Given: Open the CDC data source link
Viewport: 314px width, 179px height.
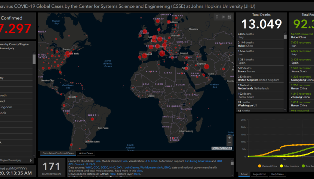Looking at the screenshot, I should [x=96, y=167].
